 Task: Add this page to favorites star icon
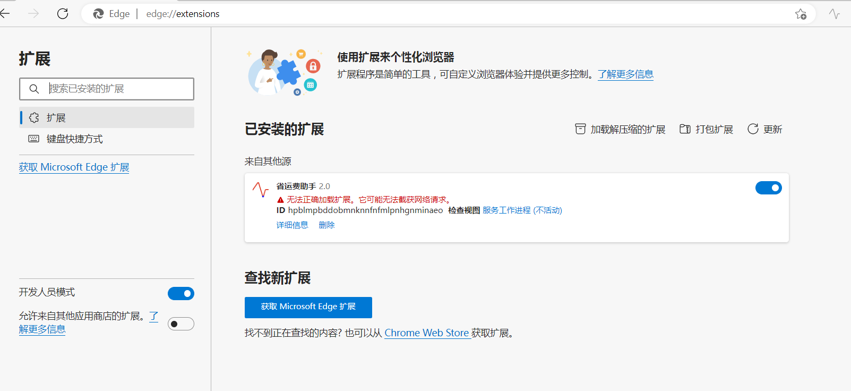(x=801, y=14)
